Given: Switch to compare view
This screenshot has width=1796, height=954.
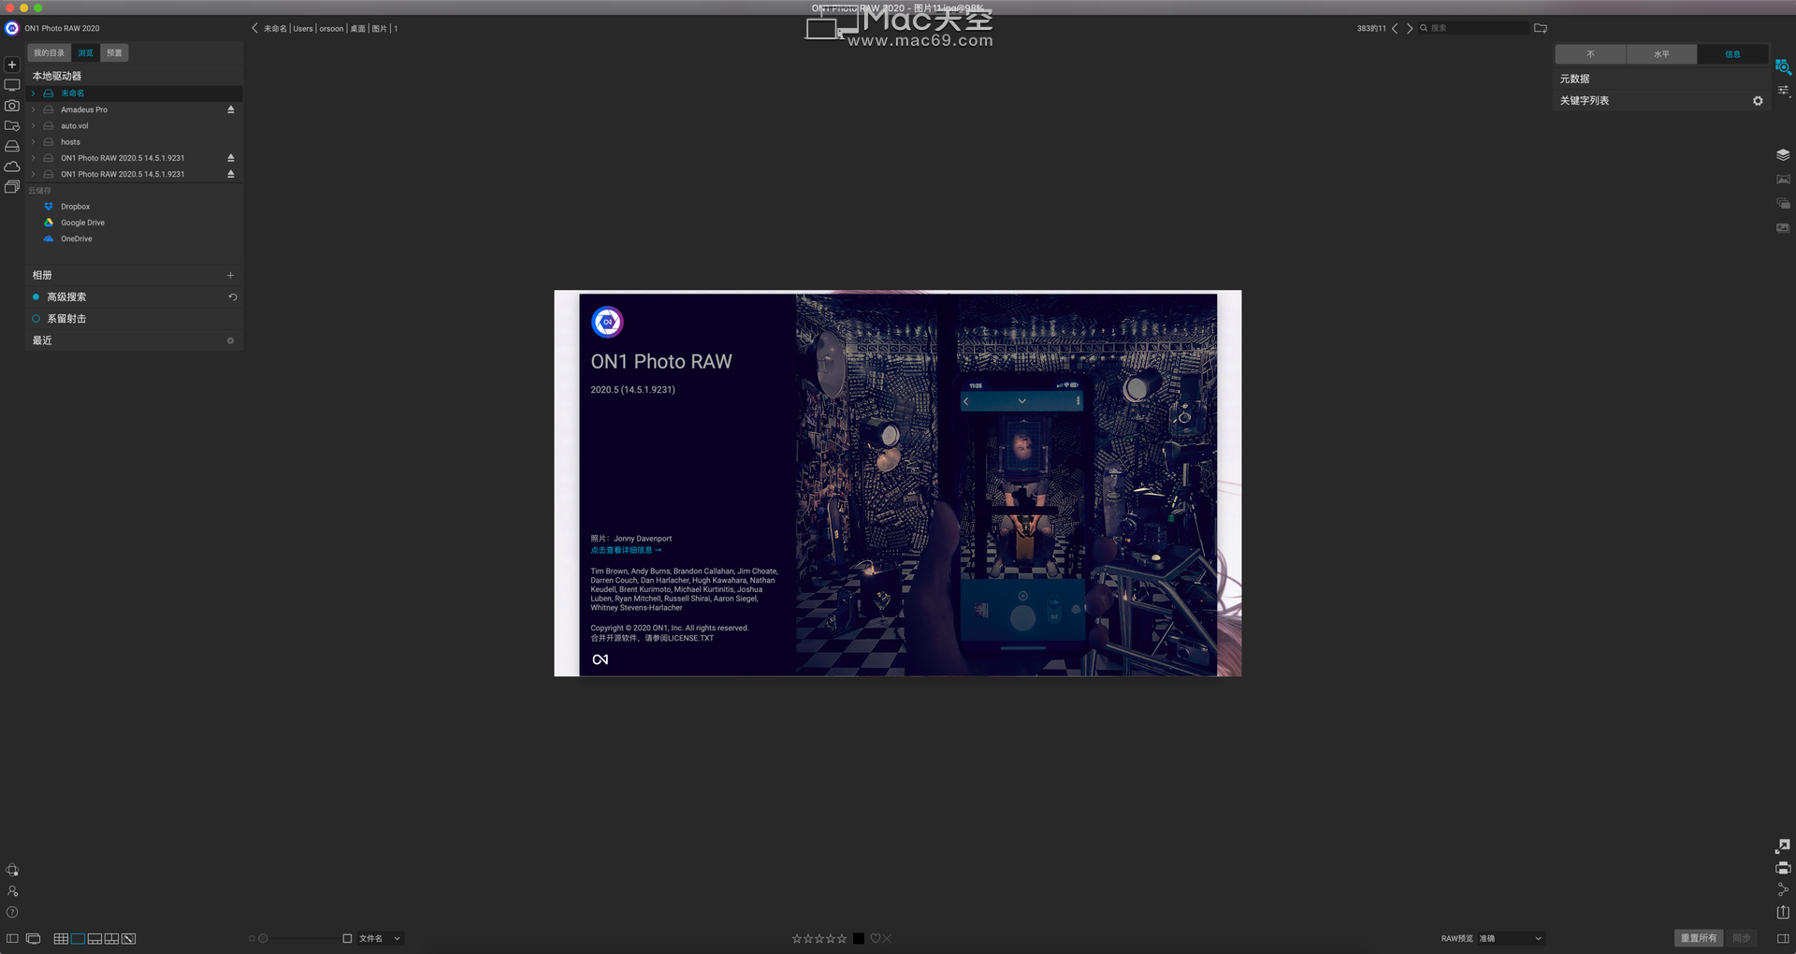Looking at the screenshot, I should [111, 938].
